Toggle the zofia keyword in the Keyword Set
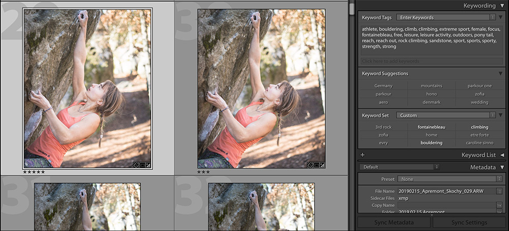The image size is (509, 231). pos(383,135)
